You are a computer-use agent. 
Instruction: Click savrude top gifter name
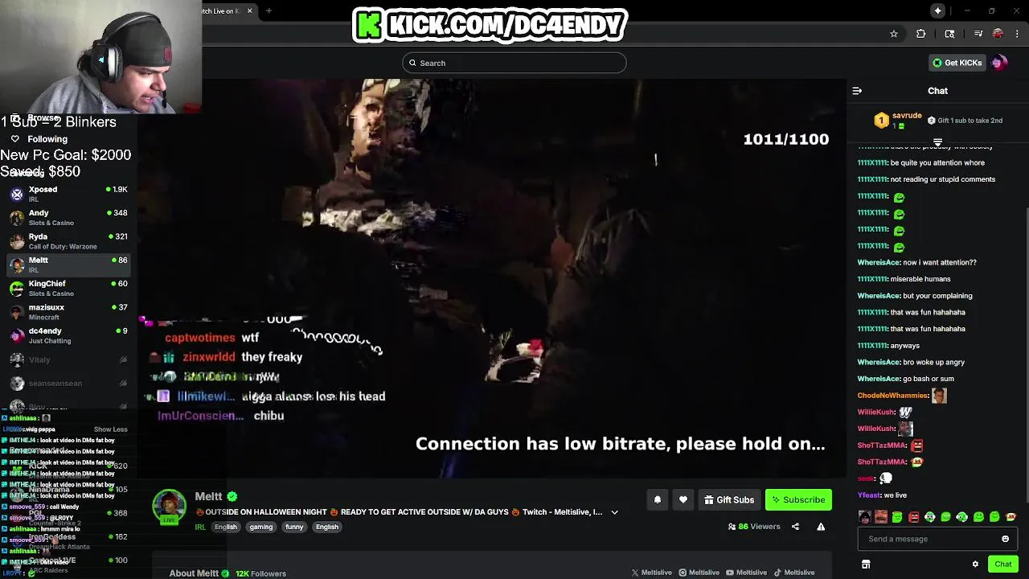point(907,116)
